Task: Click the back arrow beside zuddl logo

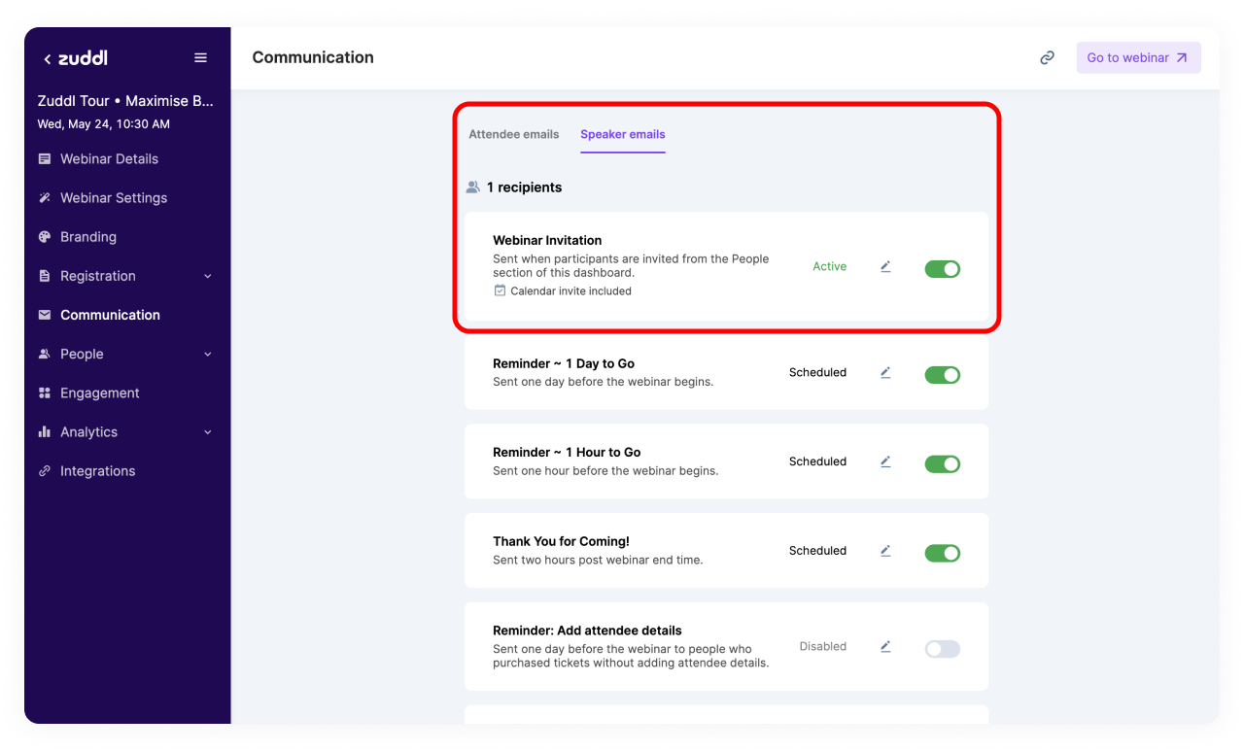Action: point(47,59)
